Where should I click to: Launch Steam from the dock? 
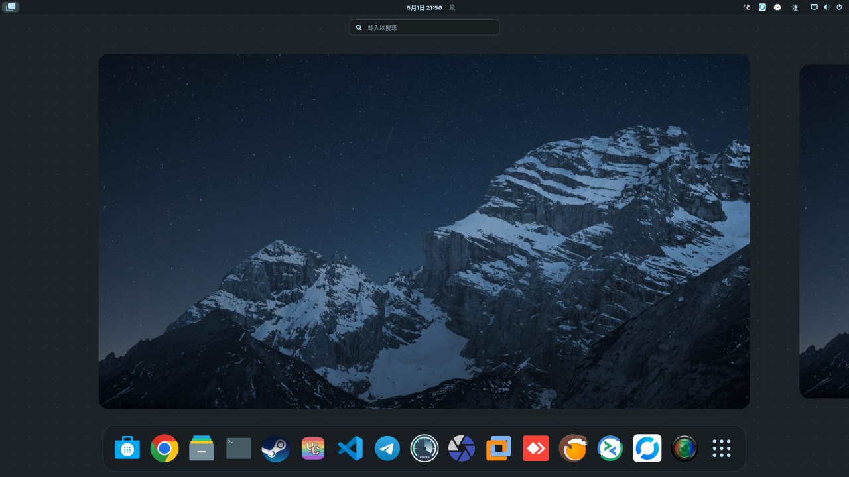pyautogui.click(x=275, y=449)
